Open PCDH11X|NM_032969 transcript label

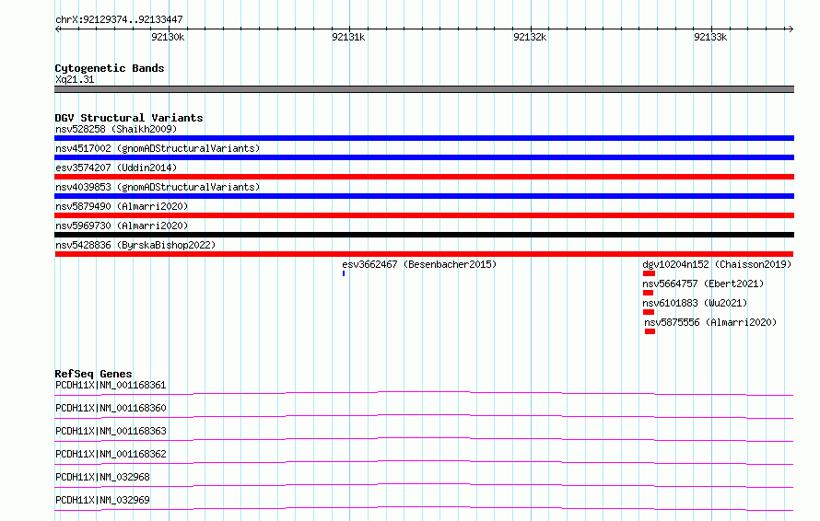102,500
